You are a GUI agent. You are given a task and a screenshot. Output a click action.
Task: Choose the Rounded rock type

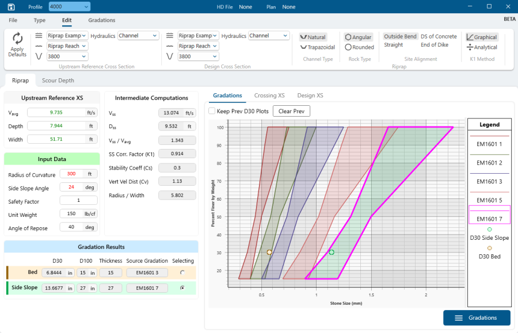click(x=359, y=47)
